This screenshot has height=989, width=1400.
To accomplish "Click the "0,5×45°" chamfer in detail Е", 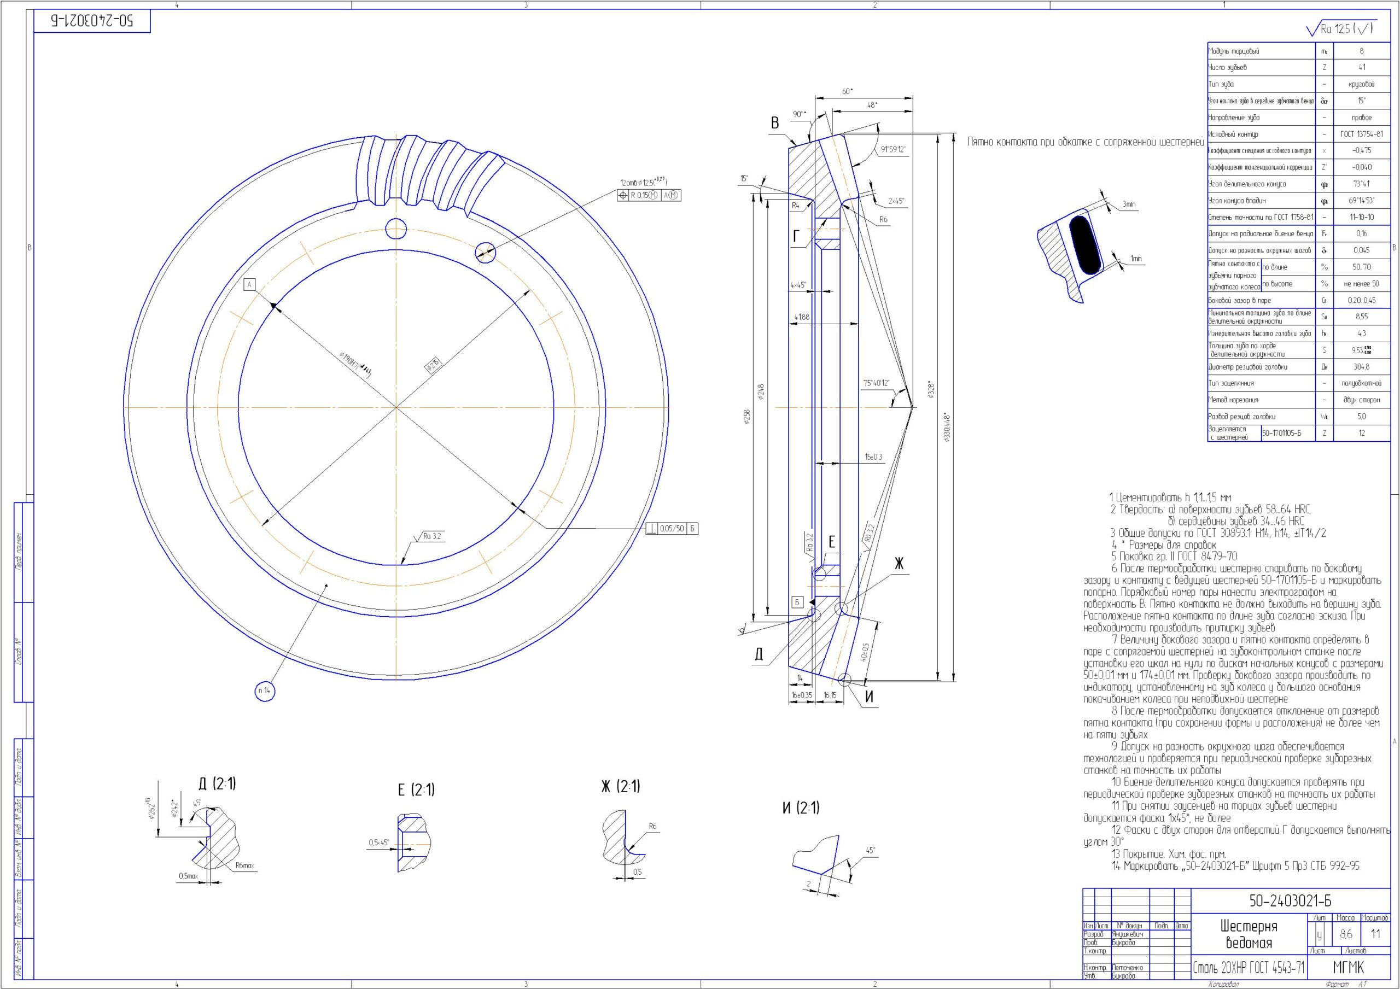I will tap(378, 842).
